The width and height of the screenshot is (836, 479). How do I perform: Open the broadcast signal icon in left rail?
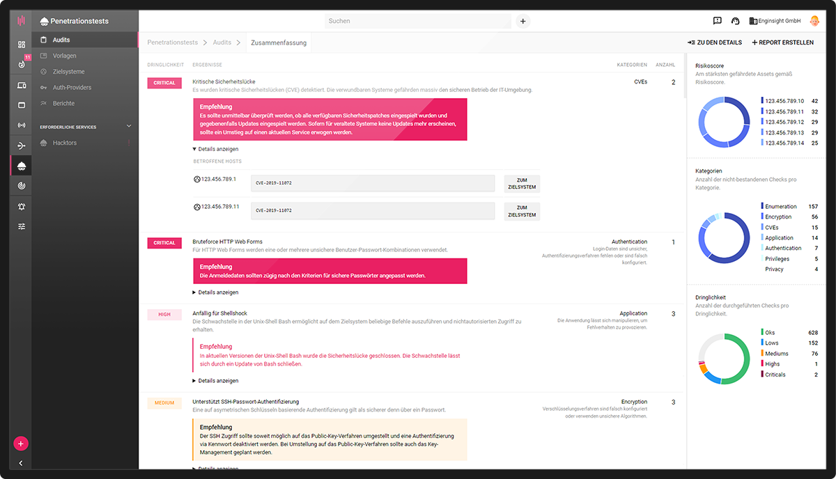(x=22, y=125)
